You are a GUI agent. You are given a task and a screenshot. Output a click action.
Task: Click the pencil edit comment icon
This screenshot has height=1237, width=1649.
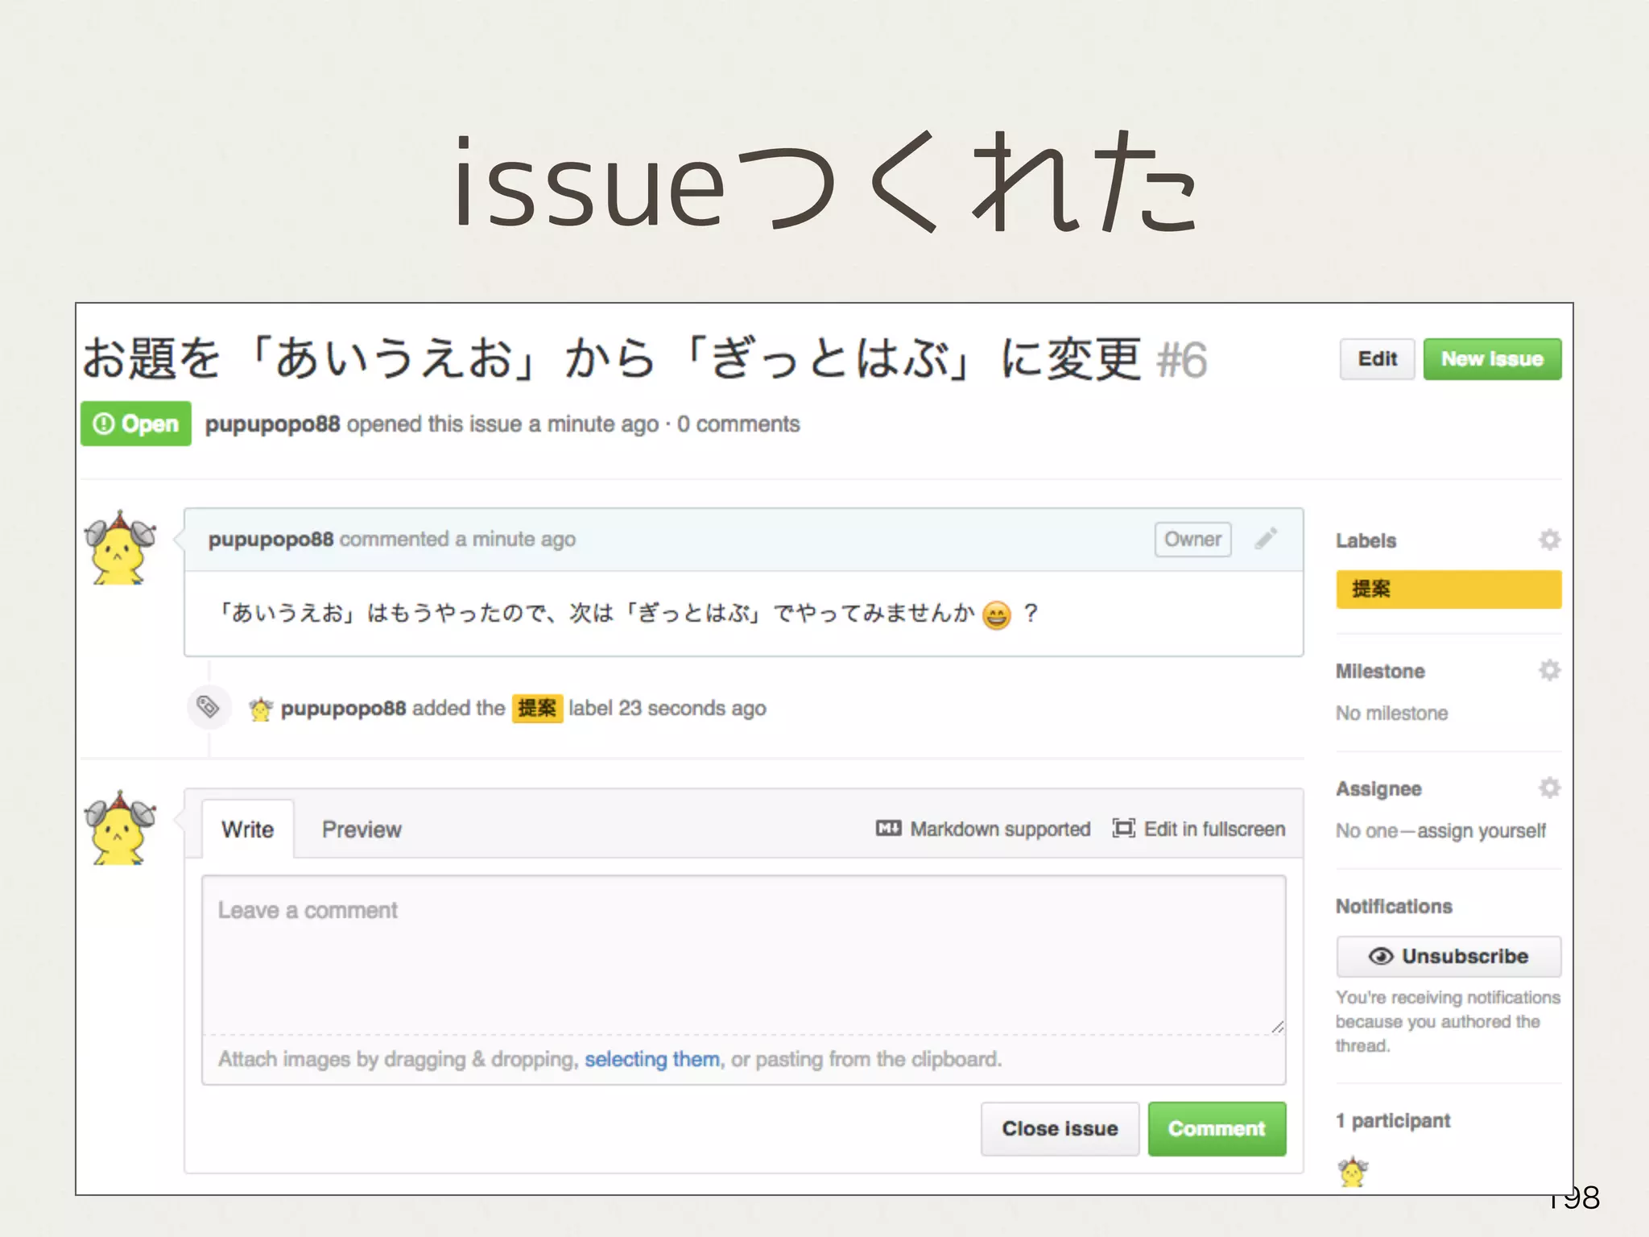point(1266,539)
